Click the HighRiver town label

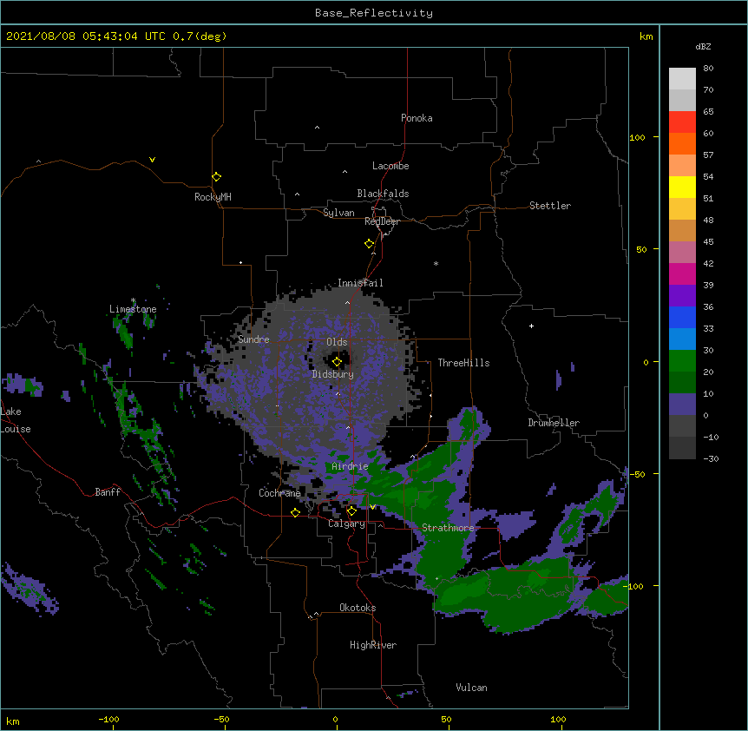373,645
